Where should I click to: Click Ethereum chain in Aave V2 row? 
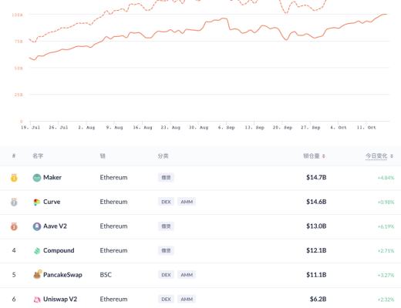[x=113, y=226]
